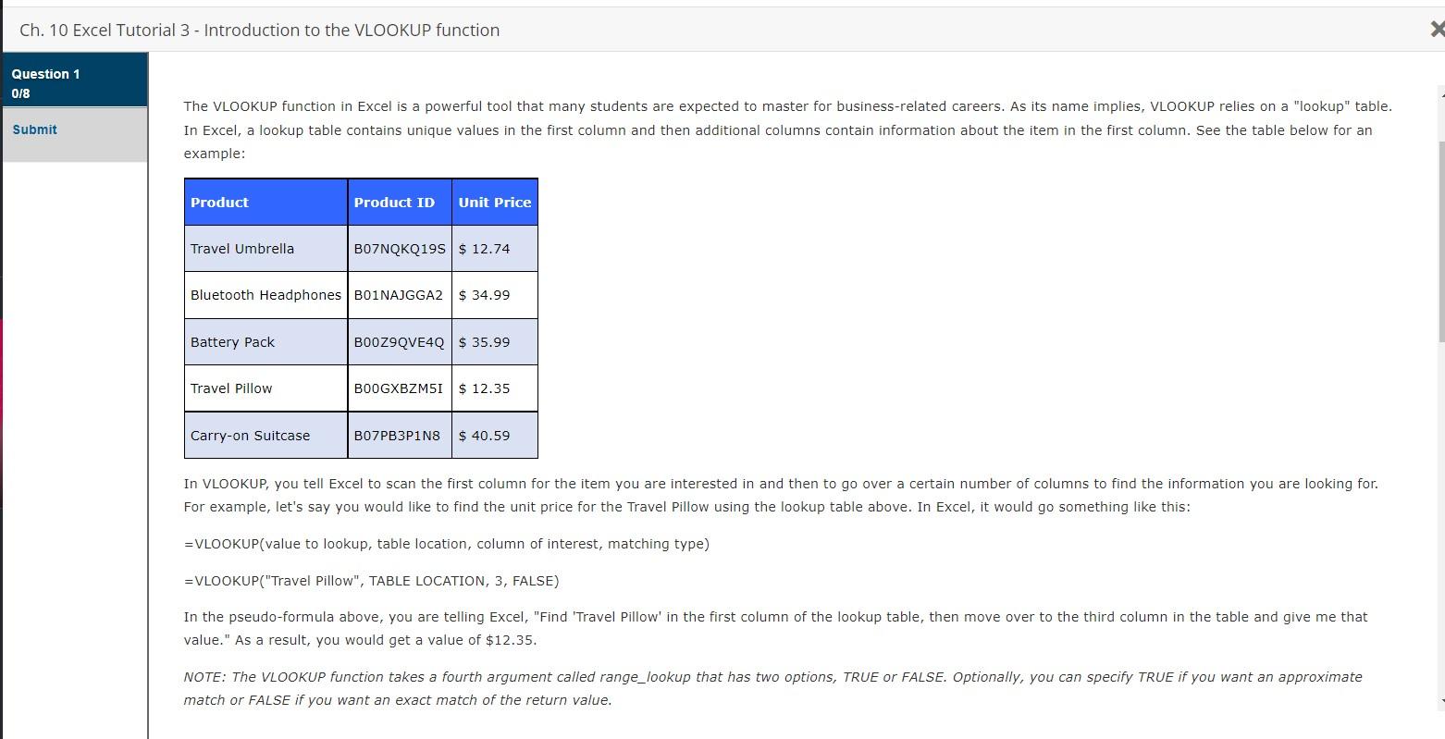Click the $ 35.99 price cell

495,342
